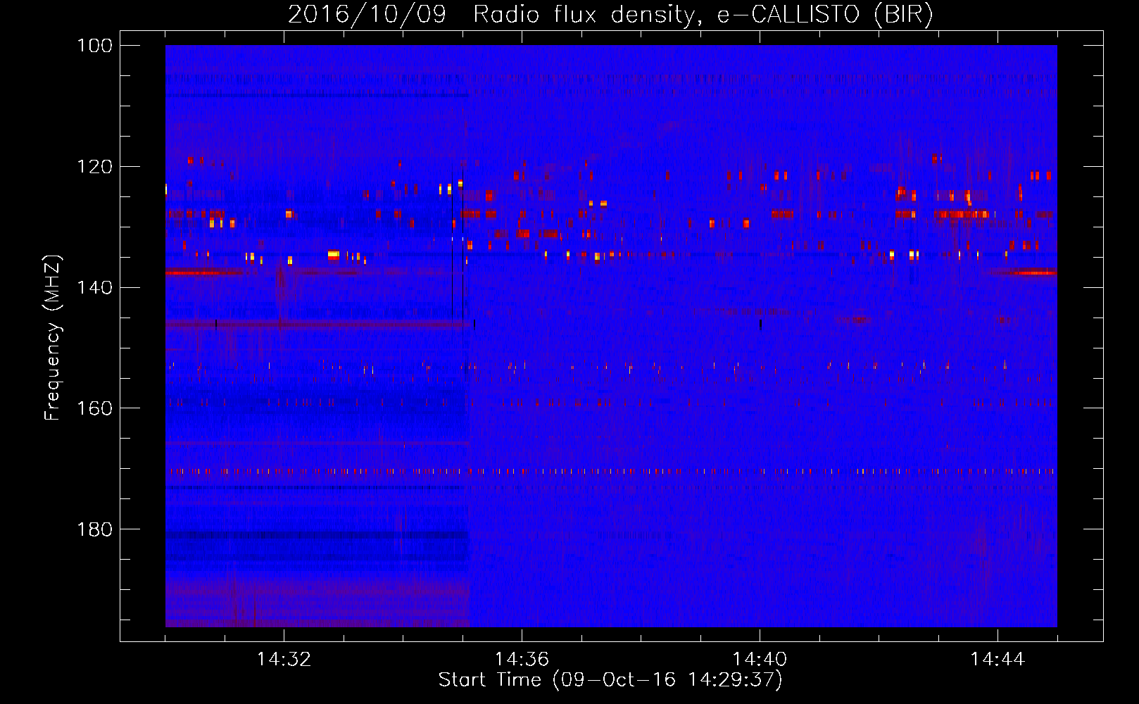This screenshot has height=704, width=1139.
Task: Click the 100 frequency tick label
Action: [x=94, y=46]
